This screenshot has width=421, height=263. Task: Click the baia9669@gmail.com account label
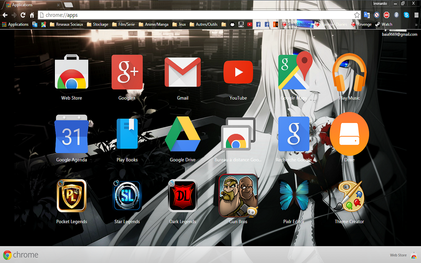[400, 34]
